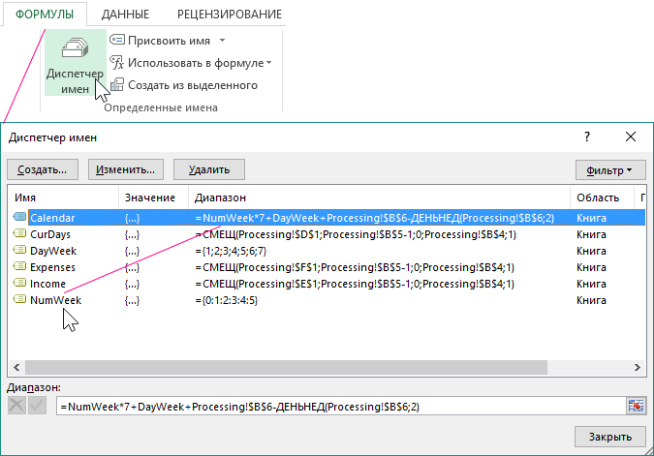Click the Закрыть button
The width and height of the screenshot is (654, 456).
point(609,436)
